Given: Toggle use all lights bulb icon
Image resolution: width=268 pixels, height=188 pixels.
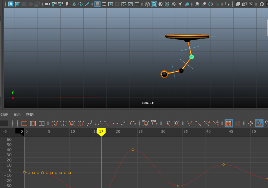Looking at the screenshot, I should click(180, 4).
